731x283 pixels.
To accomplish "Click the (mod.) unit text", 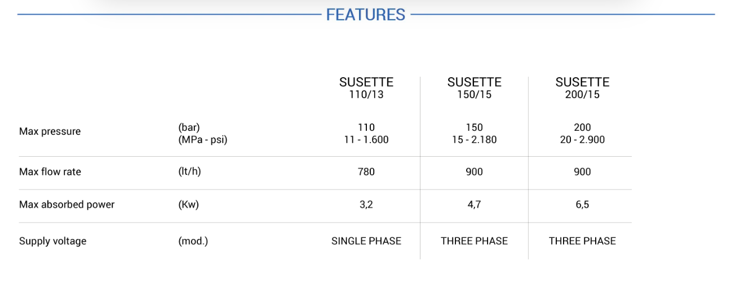I will tap(193, 241).
